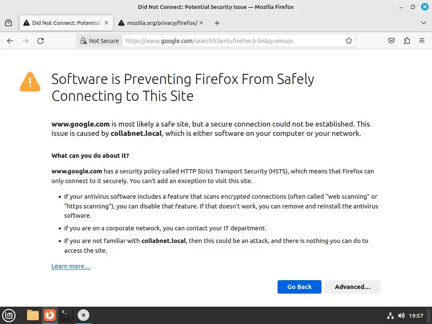Viewport: 432px width, 324px height.
Task: Expand the Advanced… details section
Action: point(352,287)
